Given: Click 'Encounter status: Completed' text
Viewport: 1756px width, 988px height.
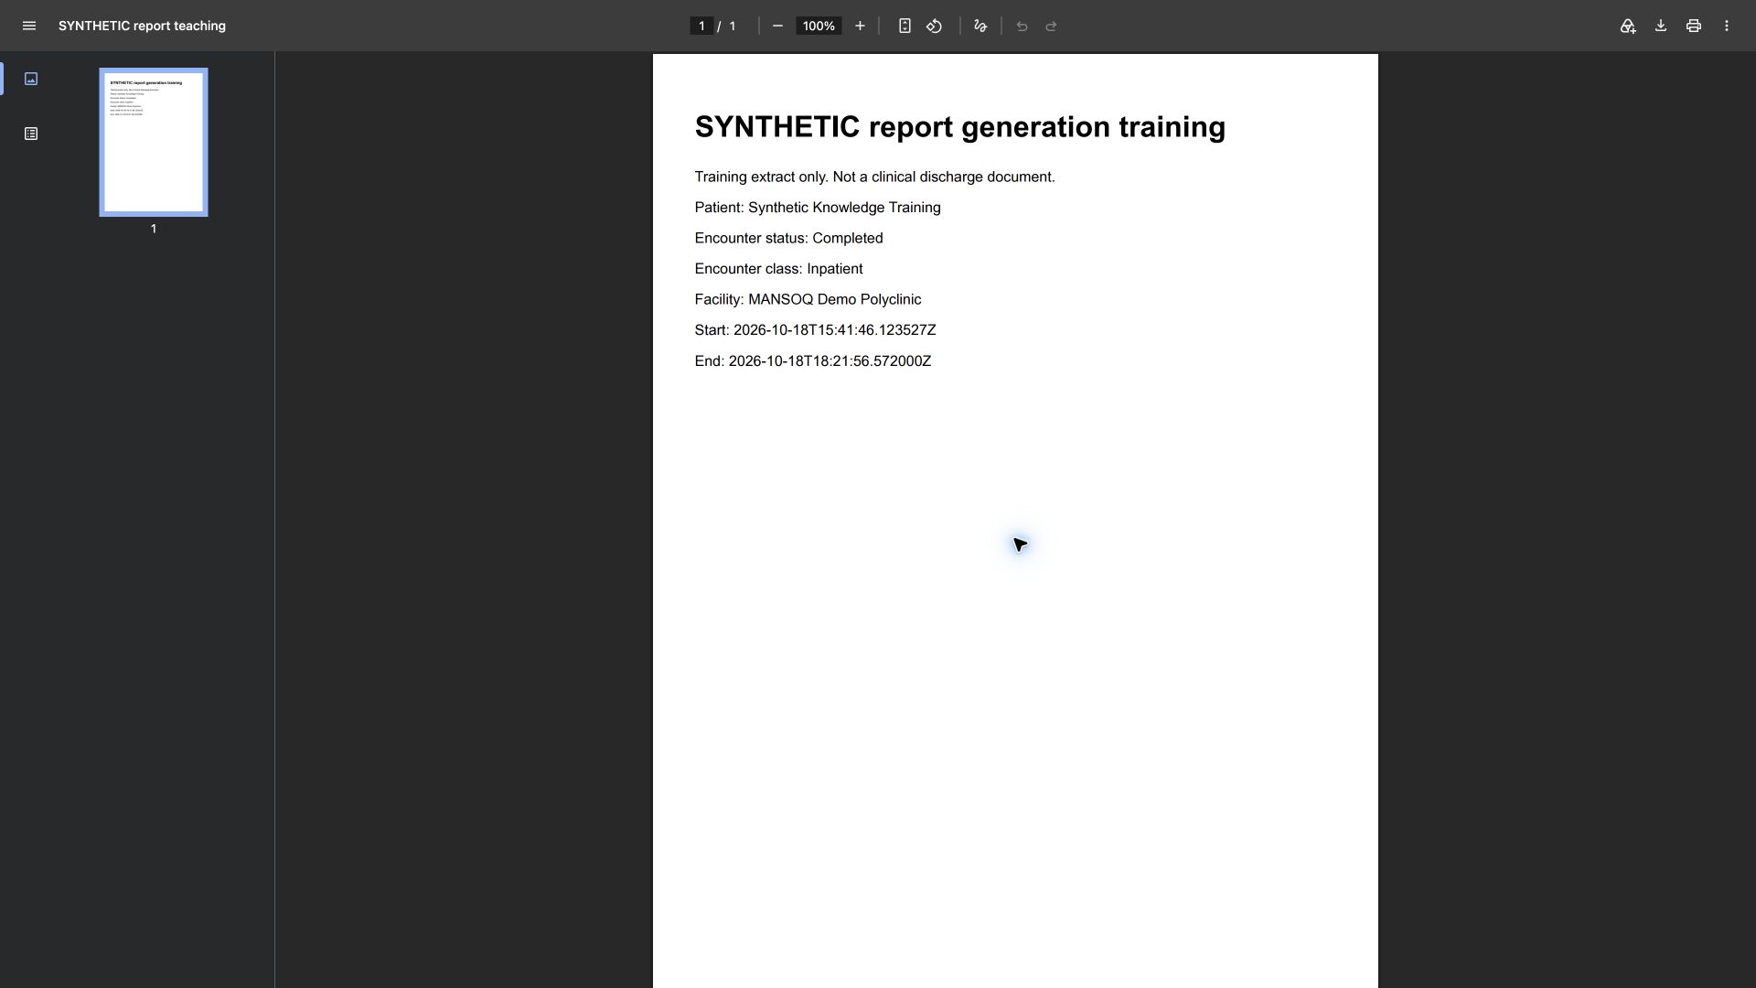Looking at the screenshot, I should [788, 238].
